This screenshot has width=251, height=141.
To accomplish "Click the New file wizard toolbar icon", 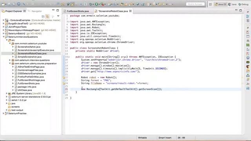I will click(3, 4).
